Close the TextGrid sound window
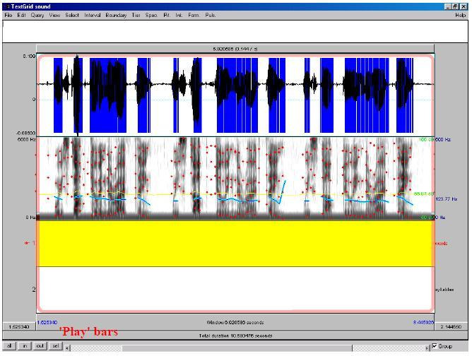 [464, 6]
